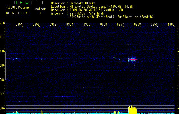Click the timestamp 13.05.08 09:50
This screenshot has width=179, height=114.
17,13
